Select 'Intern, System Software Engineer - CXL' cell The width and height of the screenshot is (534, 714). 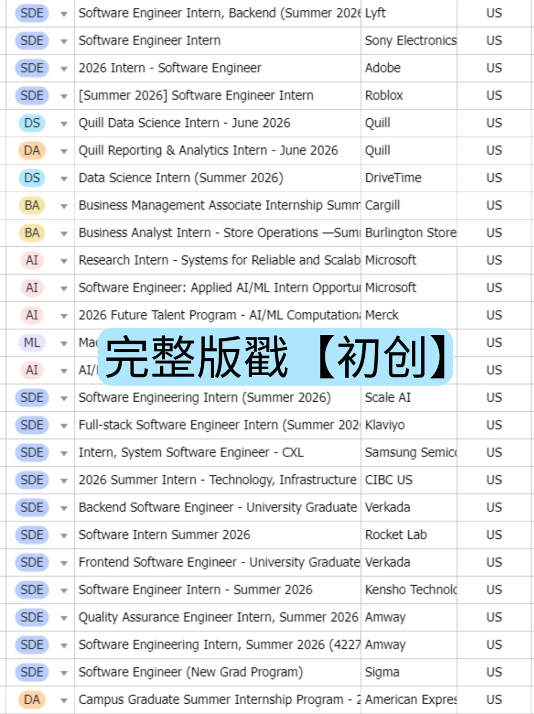[x=218, y=453]
